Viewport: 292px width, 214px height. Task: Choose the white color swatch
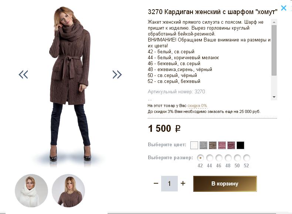point(194,145)
